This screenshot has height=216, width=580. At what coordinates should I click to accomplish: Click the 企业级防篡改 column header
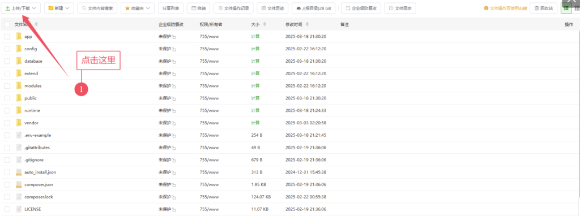(x=171, y=24)
